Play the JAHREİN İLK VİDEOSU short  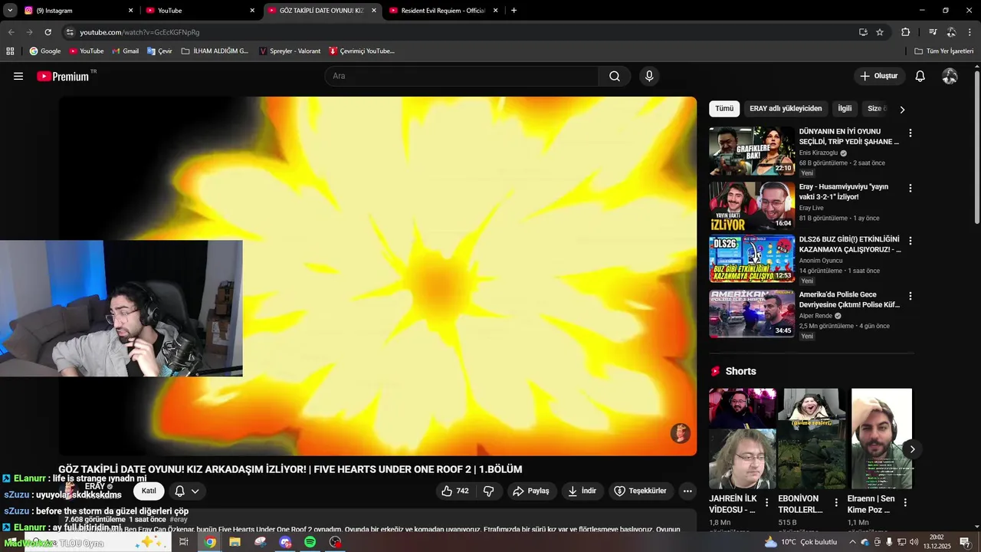pyautogui.click(x=742, y=439)
